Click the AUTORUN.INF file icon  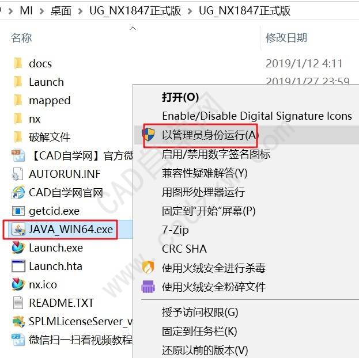[x=18, y=174]
